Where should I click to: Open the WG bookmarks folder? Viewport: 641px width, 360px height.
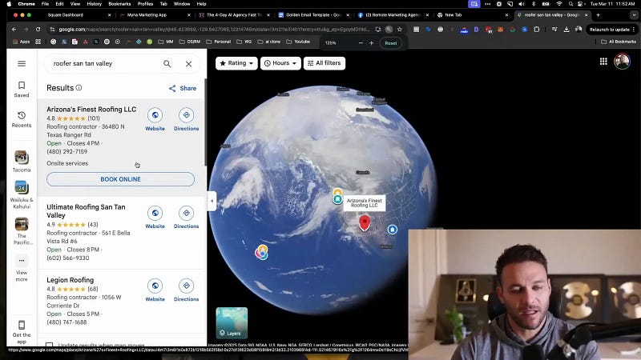pyautogui.click(x=245, y=42)
